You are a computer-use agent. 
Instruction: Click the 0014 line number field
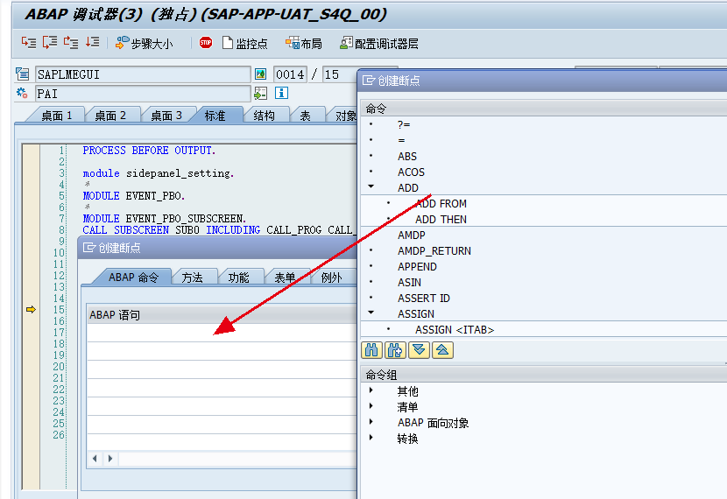290,74
